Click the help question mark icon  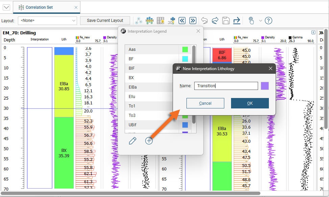[269, 21]
